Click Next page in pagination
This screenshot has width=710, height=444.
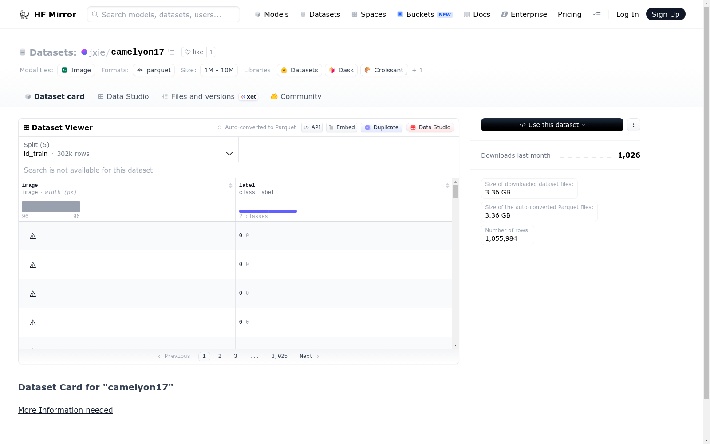tap(309, 356)
